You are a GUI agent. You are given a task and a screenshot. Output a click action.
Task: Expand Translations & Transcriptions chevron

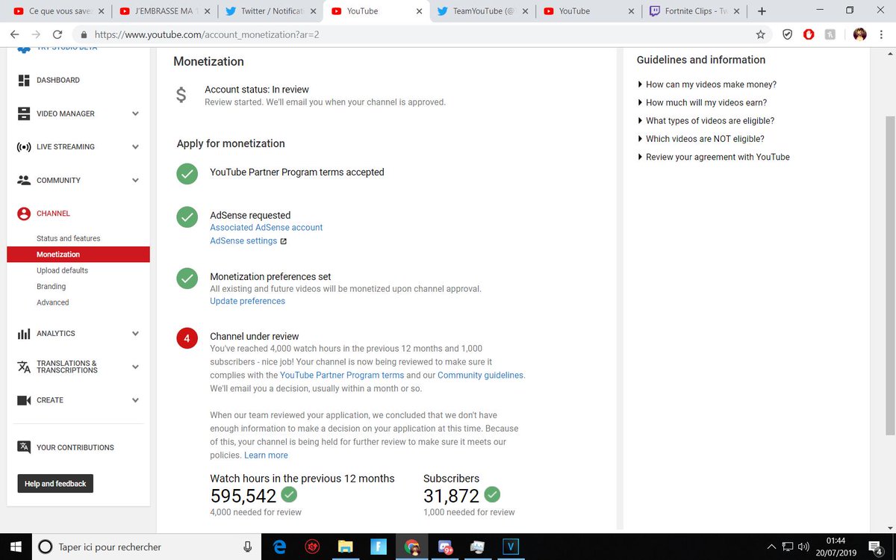click(x=135, y=367)
